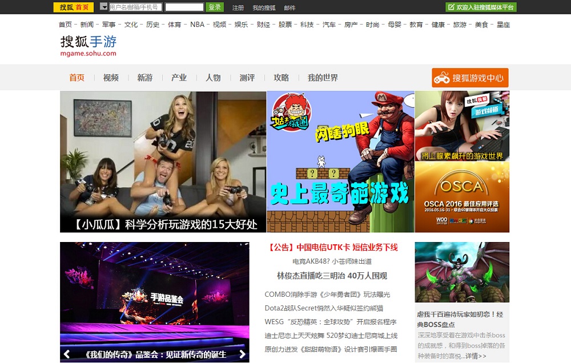Image resolution: width=571 pixels, height=363 pixels.
Task: Open the 军事 channel link
Action: pos(109,25)
